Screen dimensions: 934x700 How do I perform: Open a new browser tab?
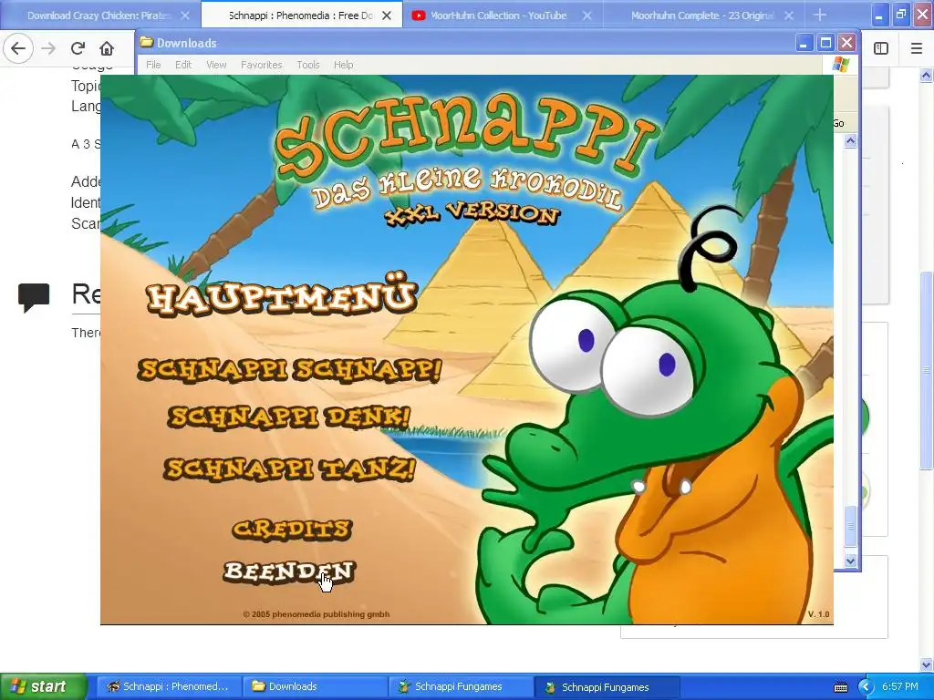point(820,15)
